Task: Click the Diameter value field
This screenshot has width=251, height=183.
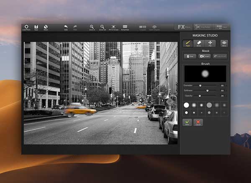Action: (222, 86)
